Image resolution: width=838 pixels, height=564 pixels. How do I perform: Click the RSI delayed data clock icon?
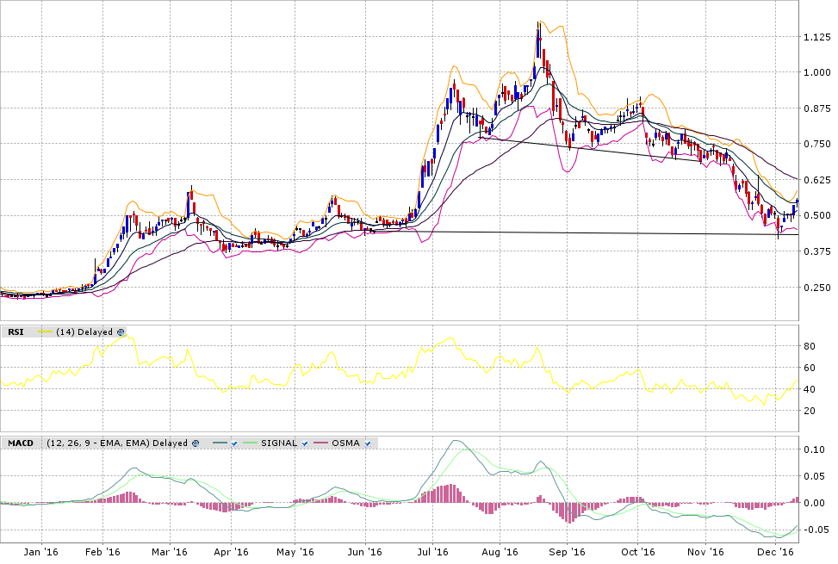121,332
